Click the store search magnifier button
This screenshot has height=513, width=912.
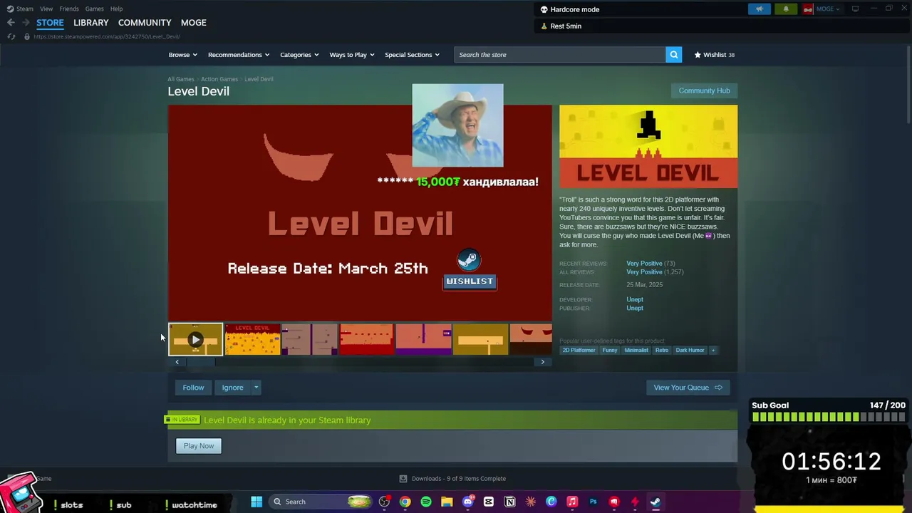[673, 55]
